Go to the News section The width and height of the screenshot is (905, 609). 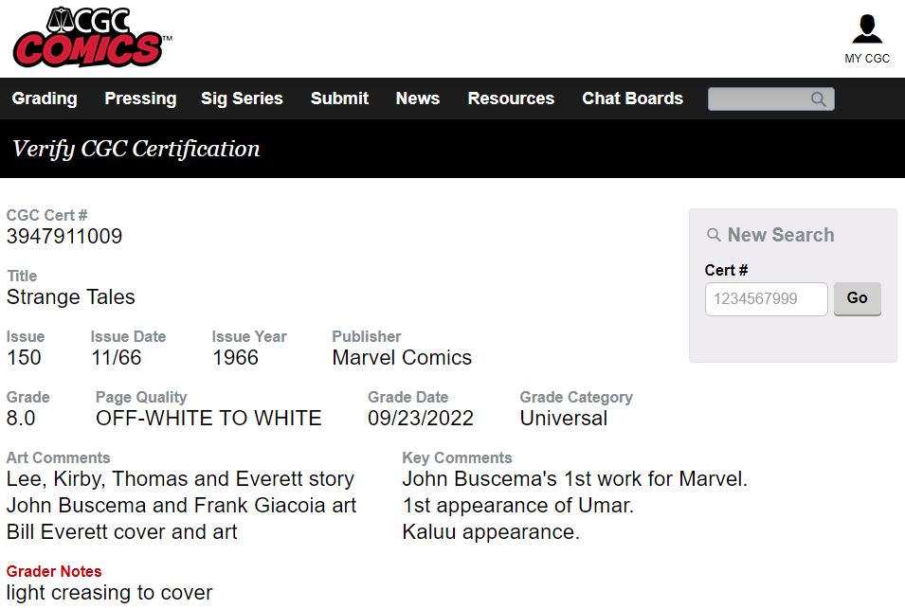[418, 99]
